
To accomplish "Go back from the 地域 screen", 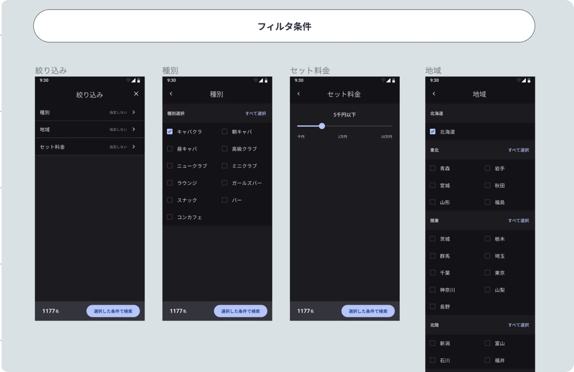I will point(434,94).
